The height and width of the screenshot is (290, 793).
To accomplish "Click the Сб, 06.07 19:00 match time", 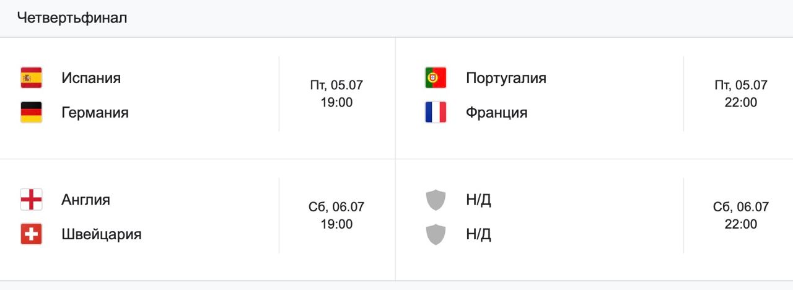I will [x=336, y=215].
